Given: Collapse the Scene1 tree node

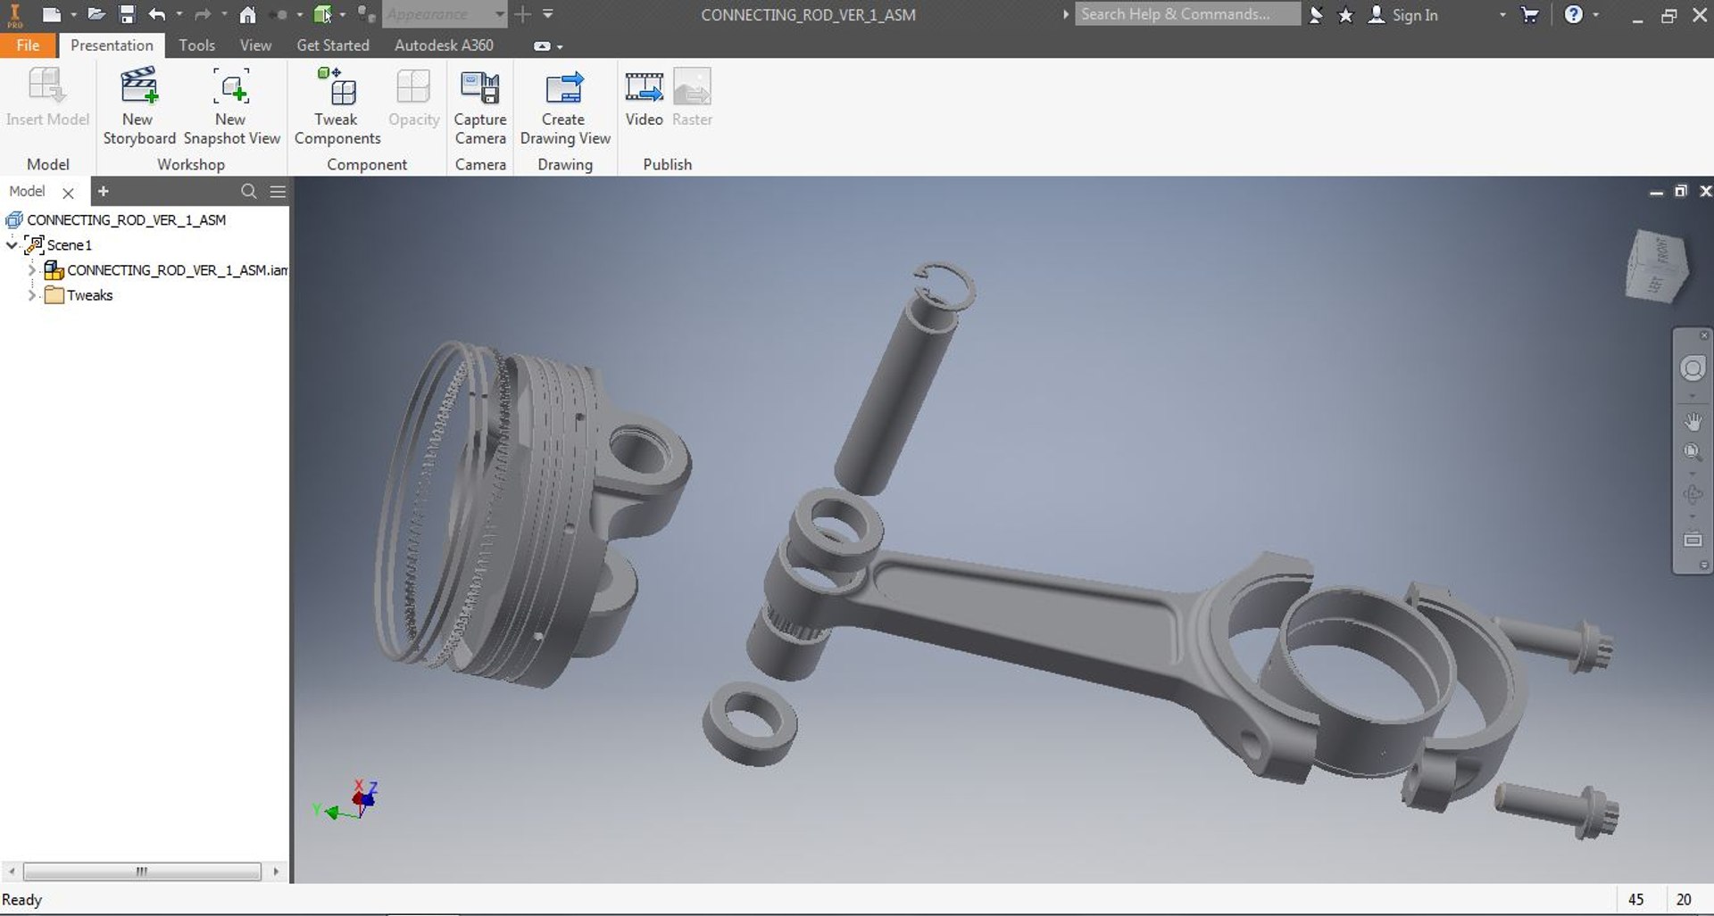Looking at the screenshot, I should 12,244.
